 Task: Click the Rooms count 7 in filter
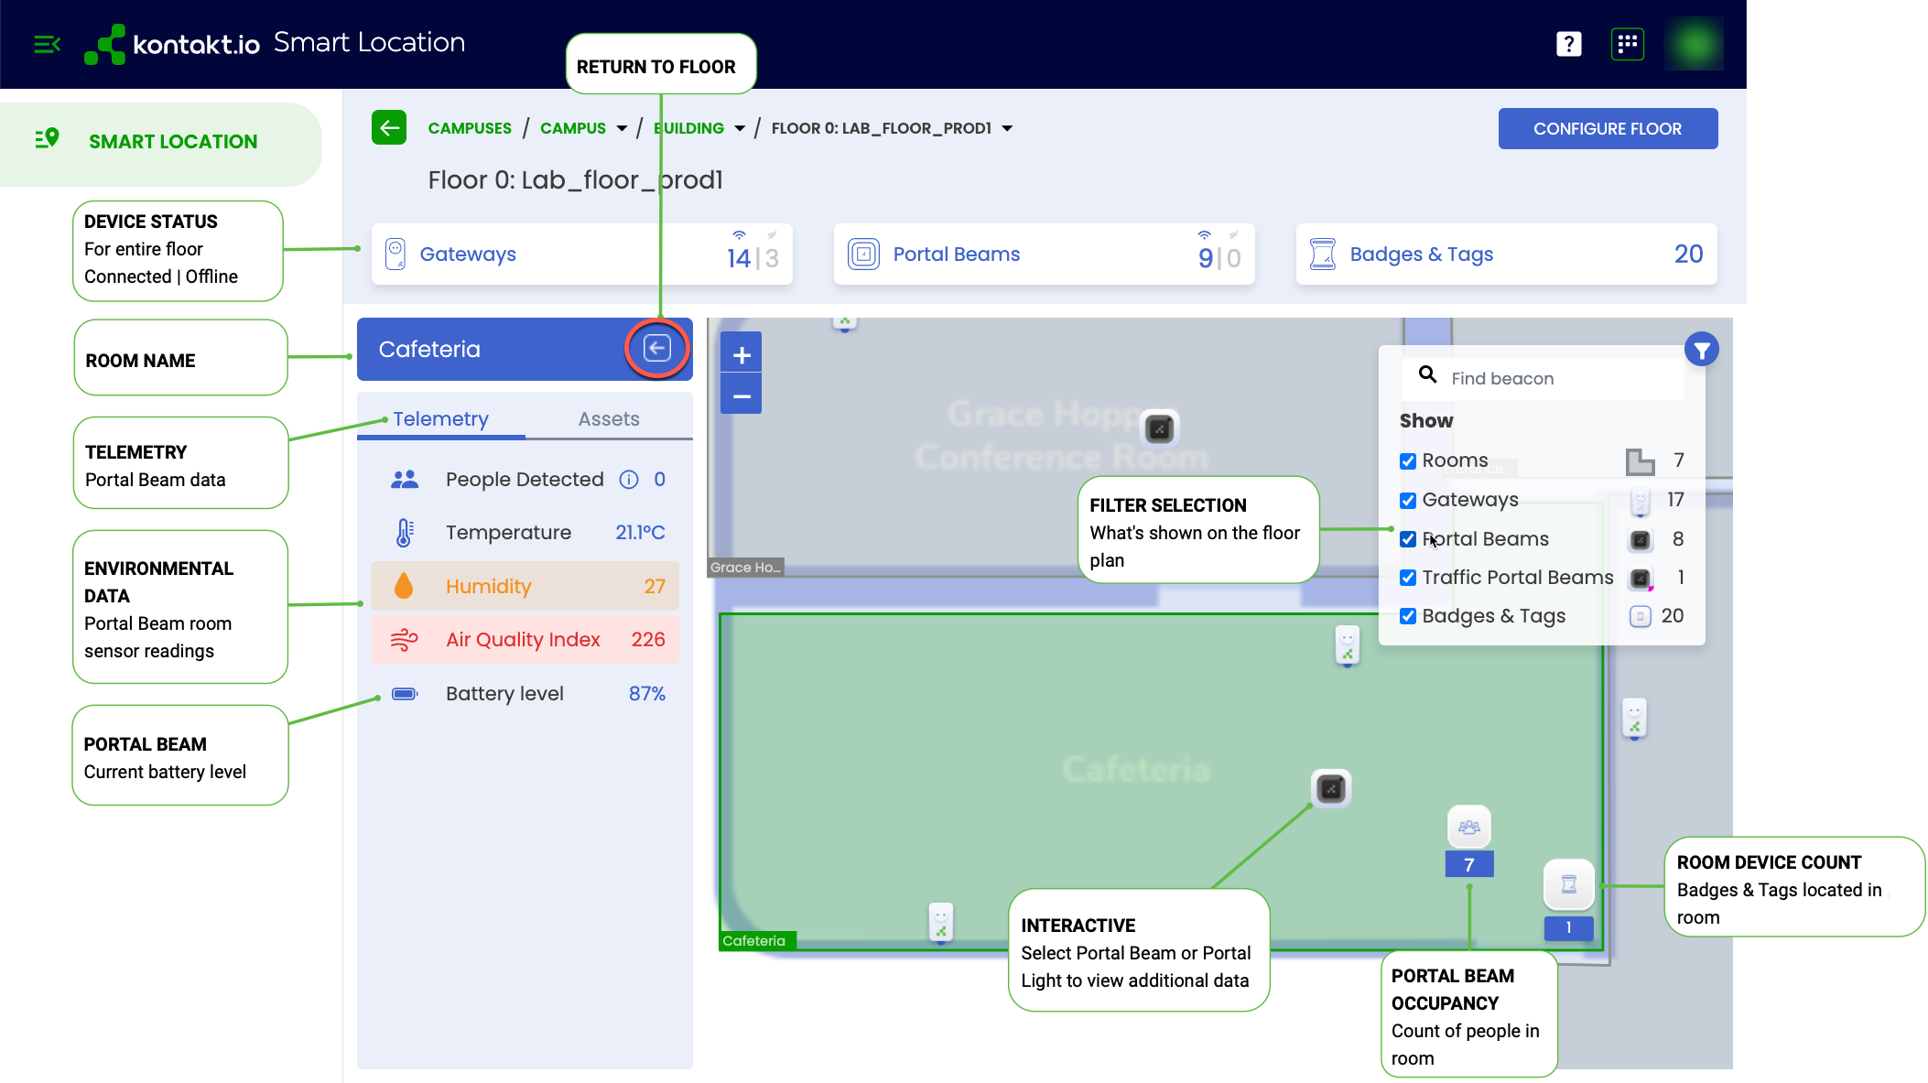(1678, 460)
